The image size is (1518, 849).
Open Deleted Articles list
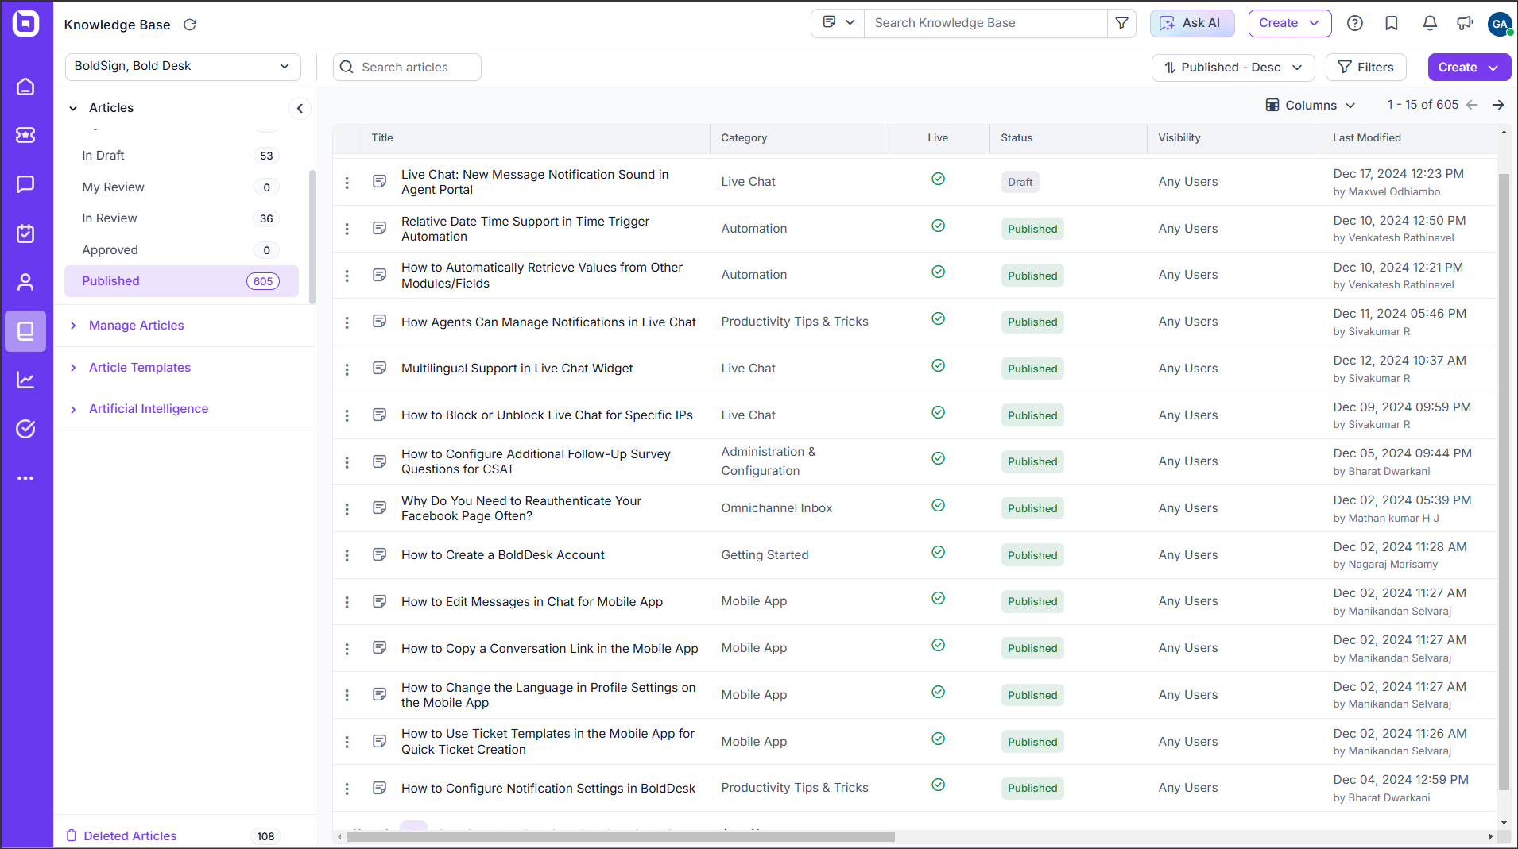(130, 835)
